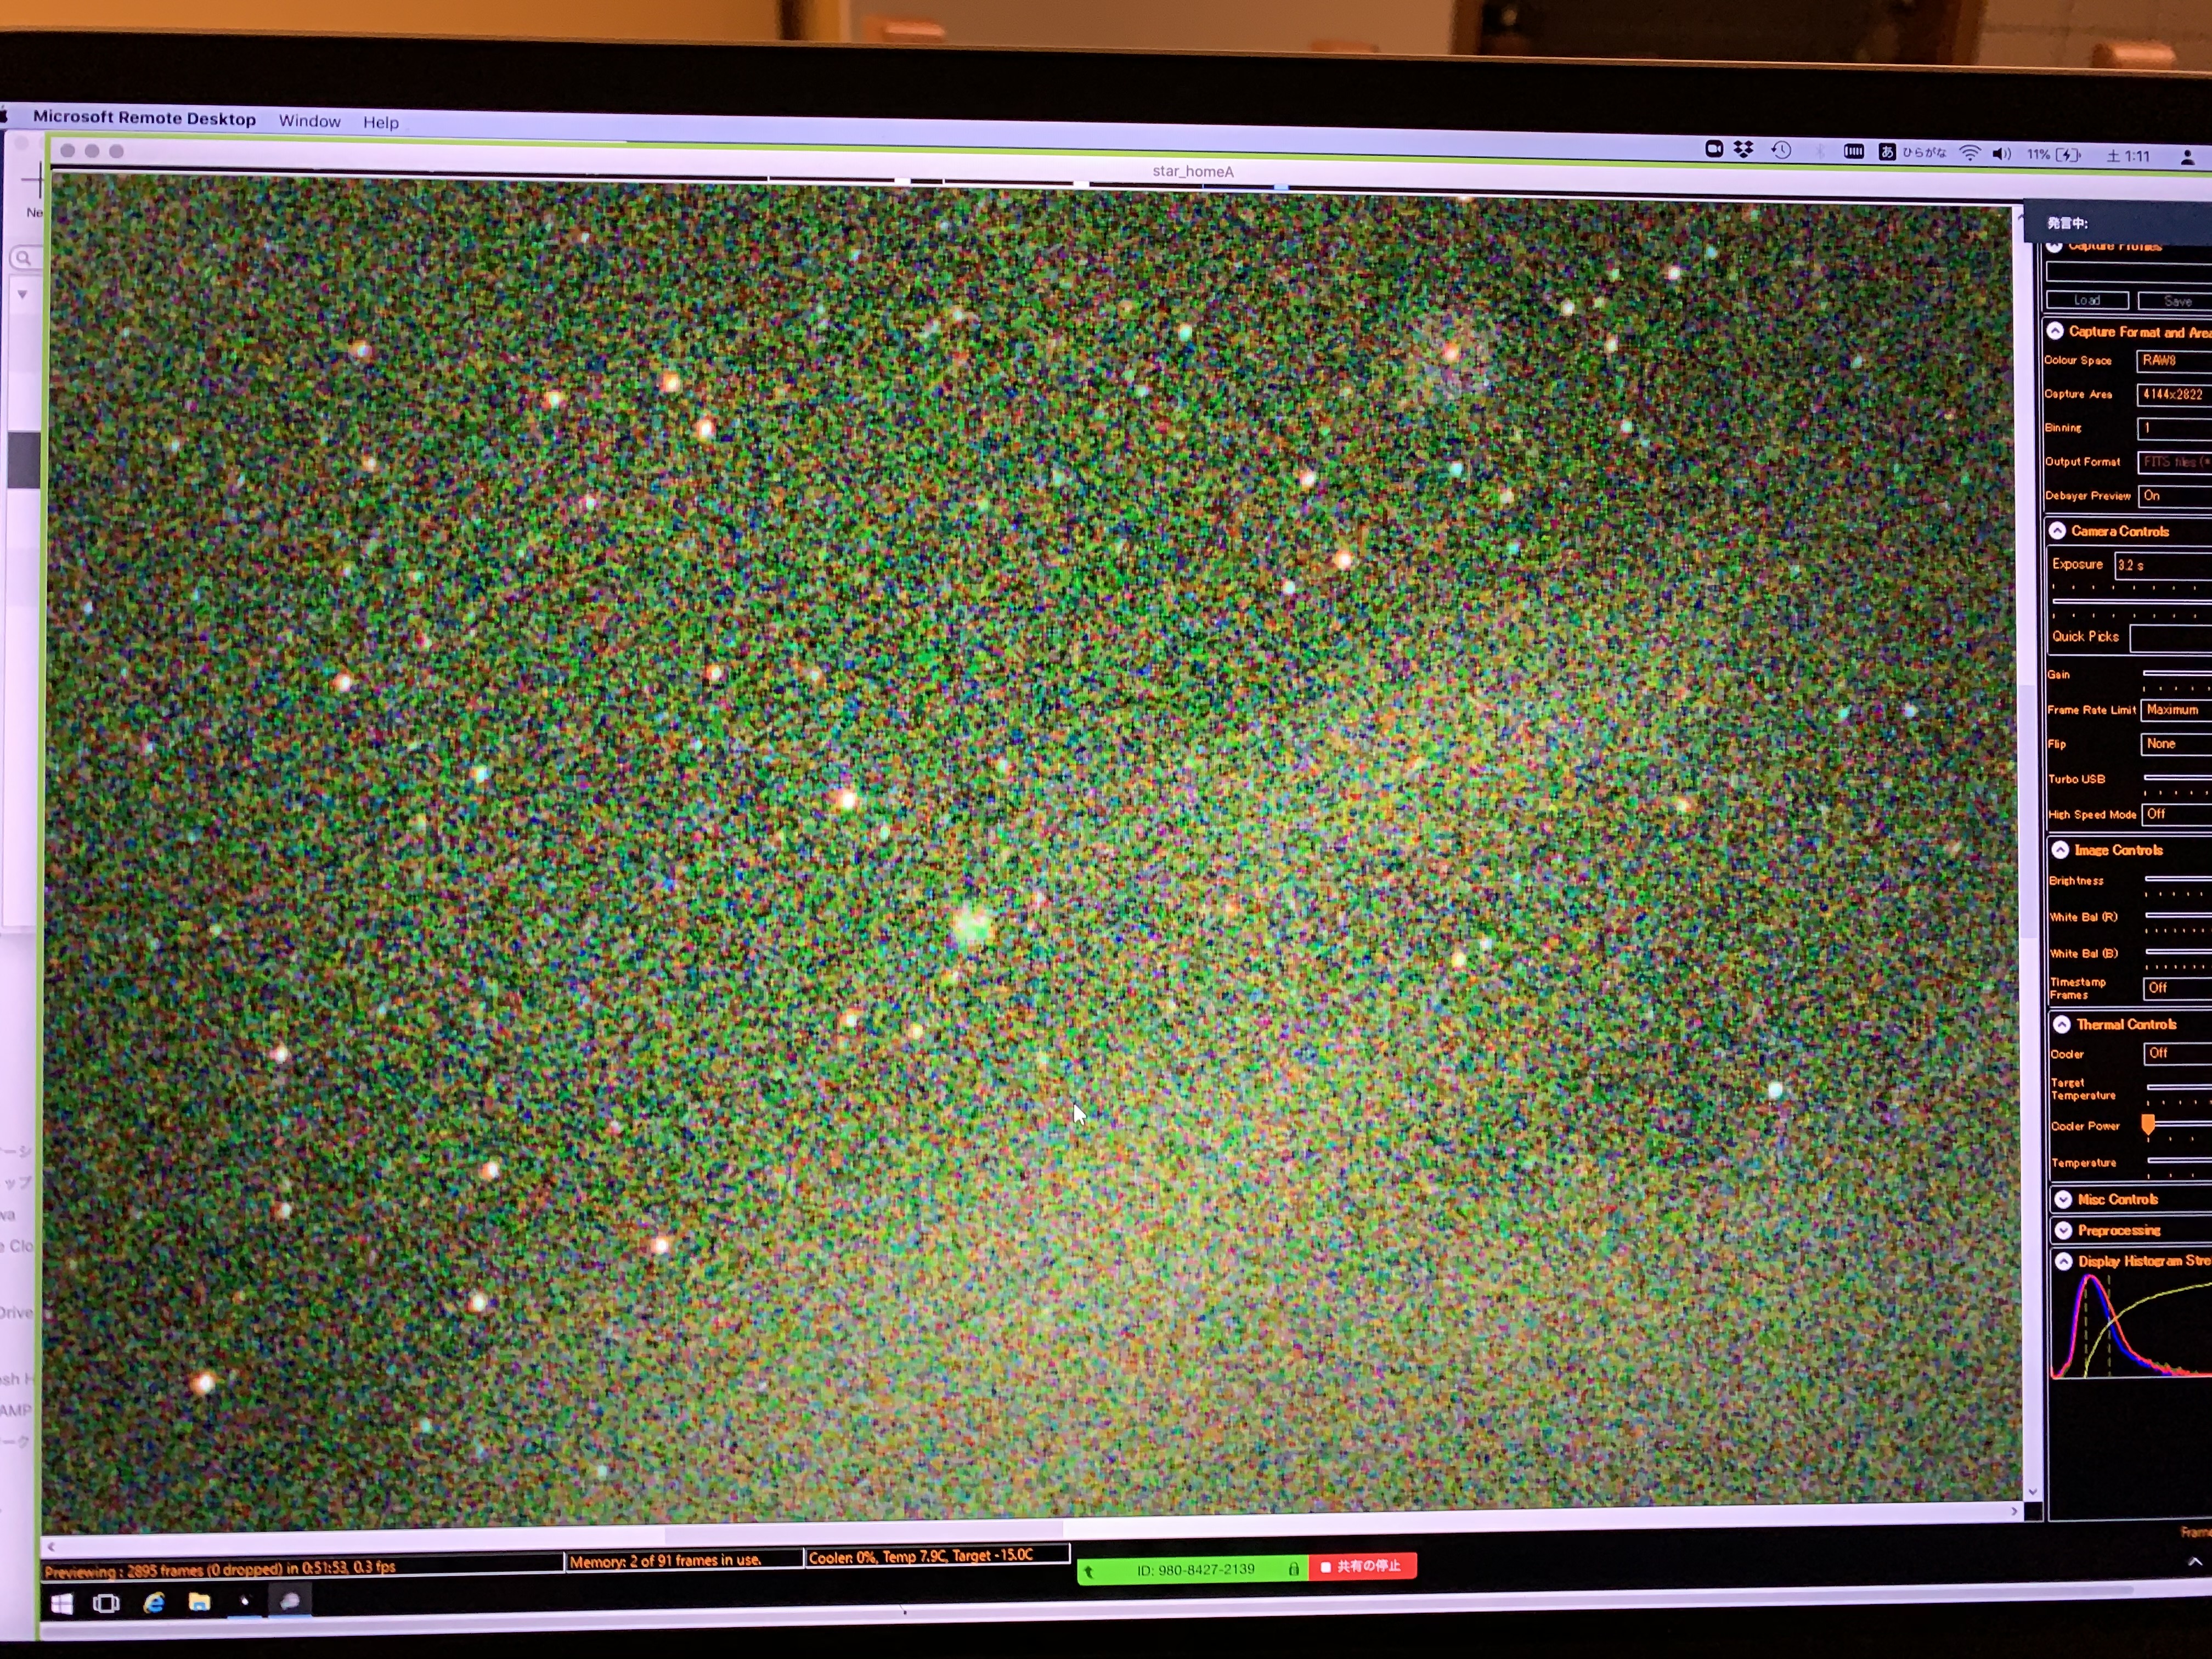Click the Load profile button
This screenshot has height=1659, width=2212.
pyautogui.click(x=2086, y=300)
